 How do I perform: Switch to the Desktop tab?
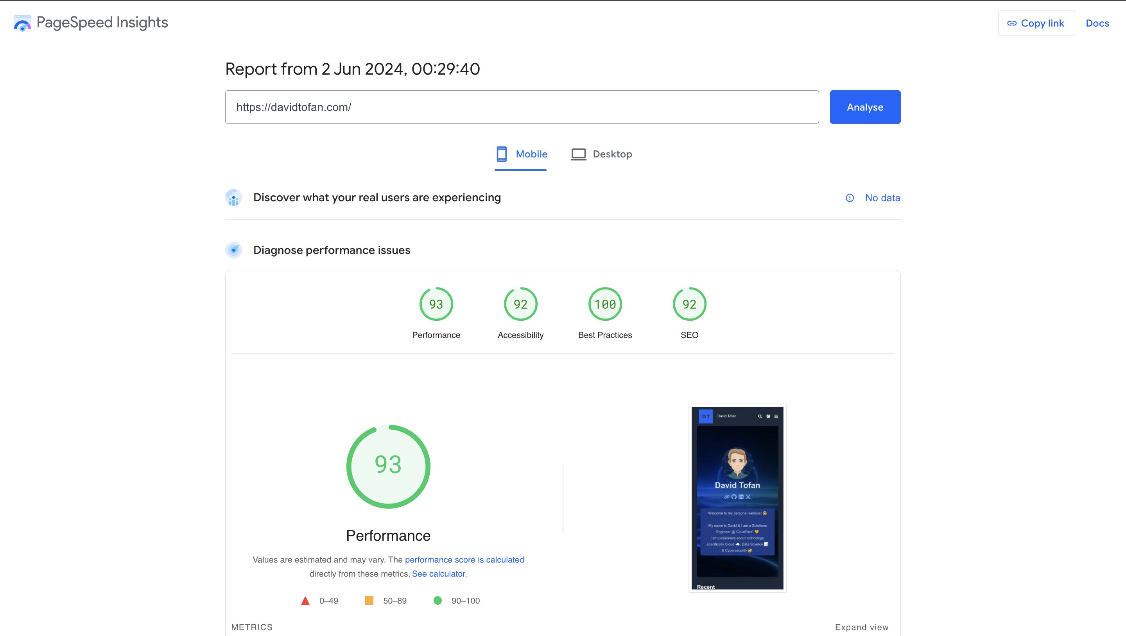601,154
